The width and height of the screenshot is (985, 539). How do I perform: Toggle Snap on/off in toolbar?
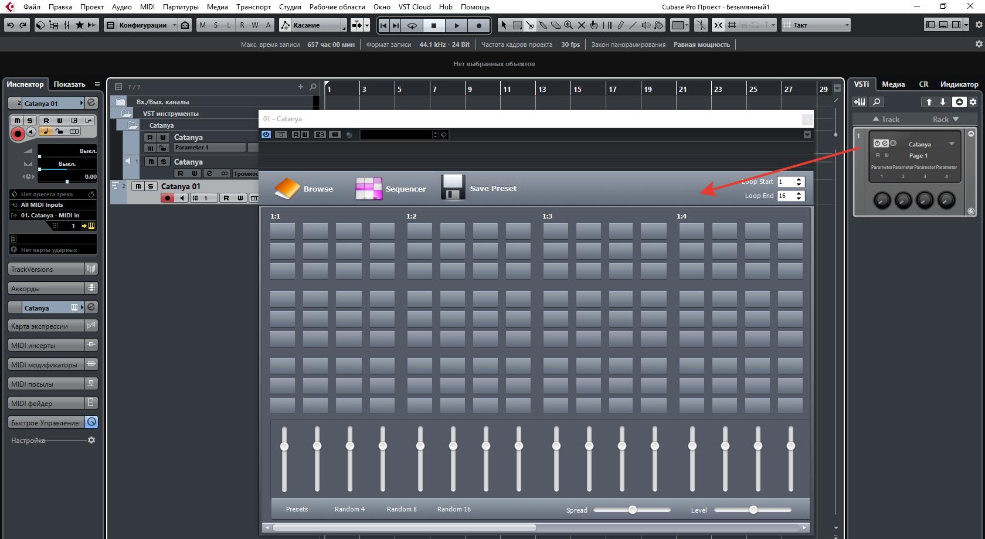click(718, 25)
